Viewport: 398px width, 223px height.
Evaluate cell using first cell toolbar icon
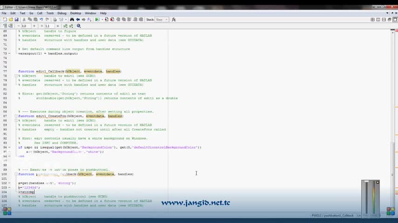pos(5,26)
